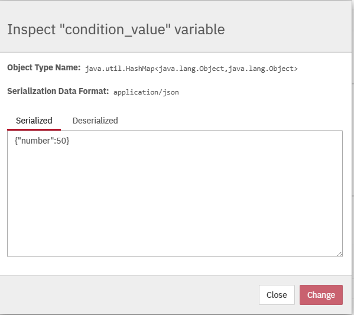The height and width of the screenshot is (315, 354).
Task: Switch to the Deserialized tab
Action: [95, 121]
